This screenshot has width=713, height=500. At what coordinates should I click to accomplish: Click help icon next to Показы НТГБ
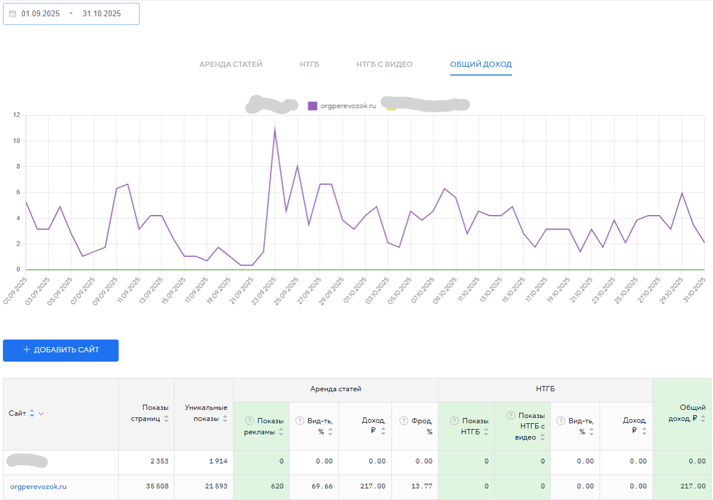[454, 421]
